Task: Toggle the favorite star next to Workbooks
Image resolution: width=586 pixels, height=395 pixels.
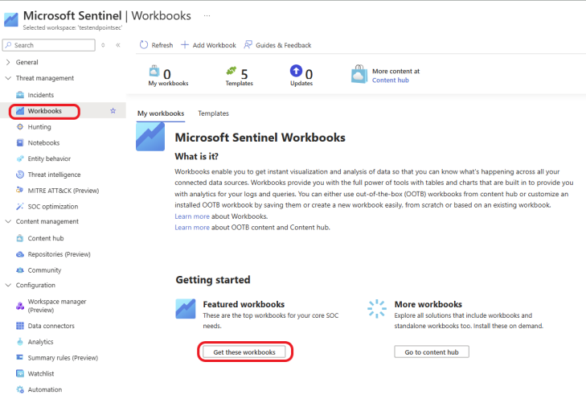Action: click(113, 111)
